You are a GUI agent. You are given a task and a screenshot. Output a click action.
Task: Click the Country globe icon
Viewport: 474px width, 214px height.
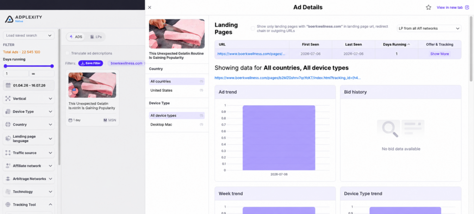[8, 125]
